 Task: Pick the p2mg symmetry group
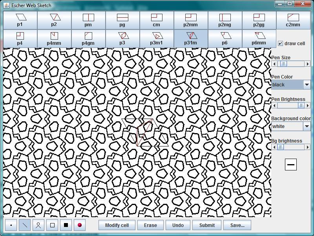tap(225, 20)
